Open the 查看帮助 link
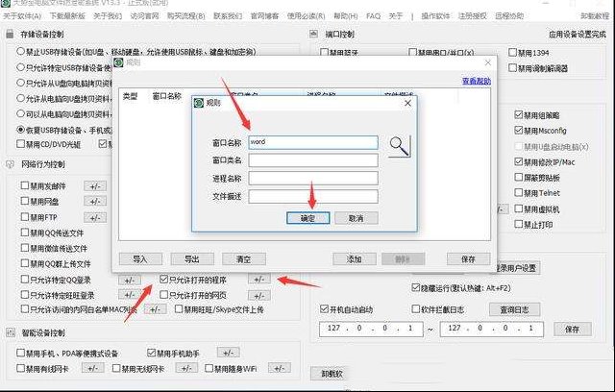This screenshot has height=392, width=615. pos(477,81)
